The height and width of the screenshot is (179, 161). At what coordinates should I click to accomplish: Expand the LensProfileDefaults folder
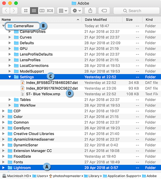[x=10, y=54]
